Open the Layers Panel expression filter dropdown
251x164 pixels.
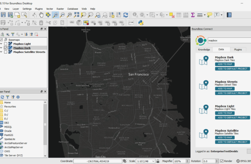point(22,34)
